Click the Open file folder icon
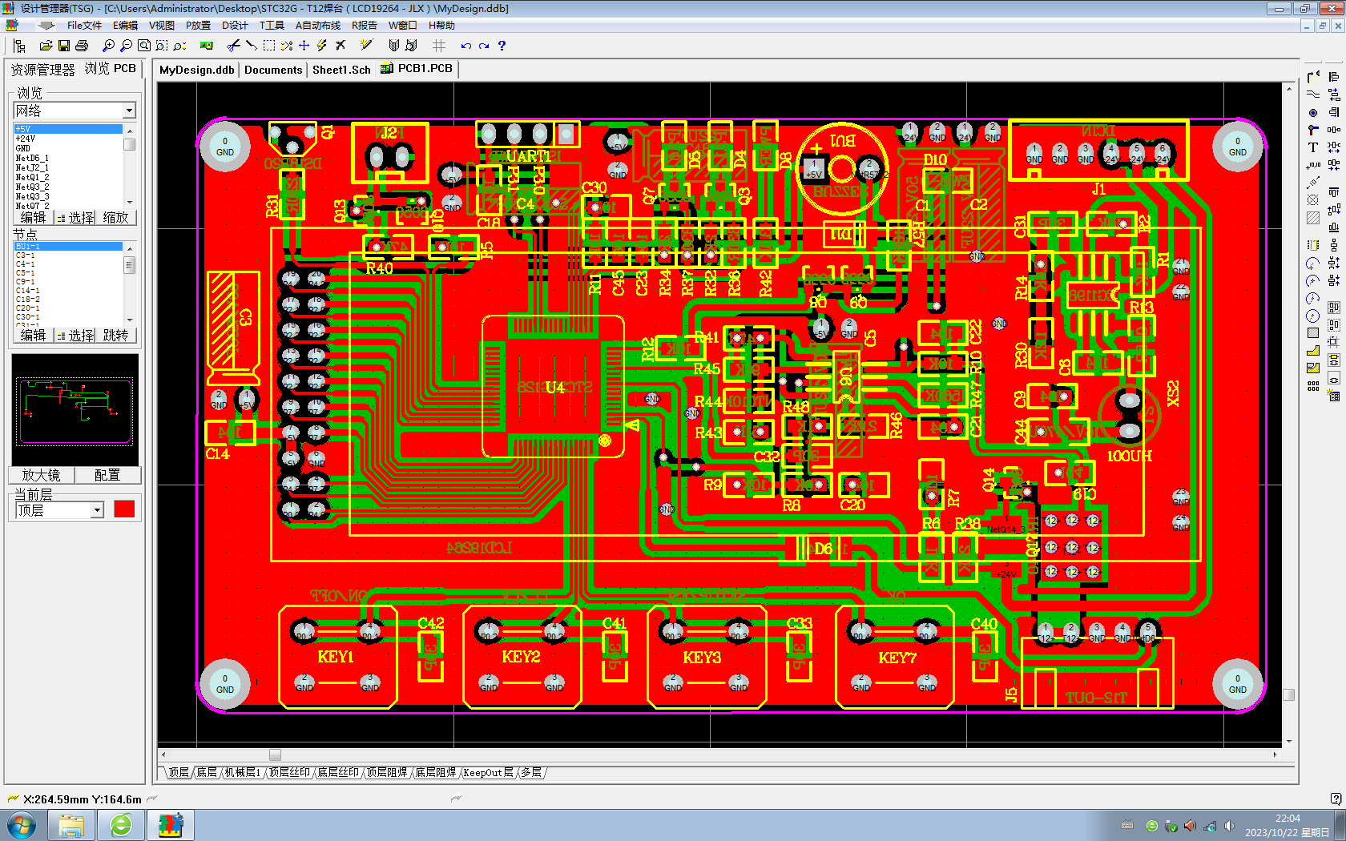Screen dimensions: 1346x841 coord(46,46)
